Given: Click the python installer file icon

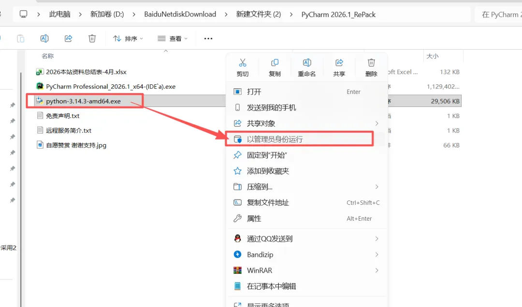Looking at the screenshot, I should pyautogui.click(x=40, y=101).
